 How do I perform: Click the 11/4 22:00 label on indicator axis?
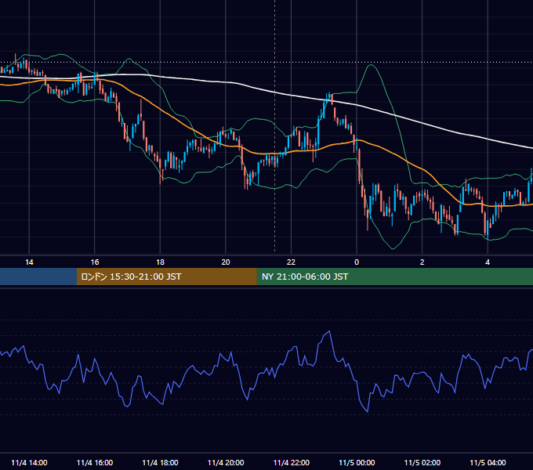tap(292, 462)
